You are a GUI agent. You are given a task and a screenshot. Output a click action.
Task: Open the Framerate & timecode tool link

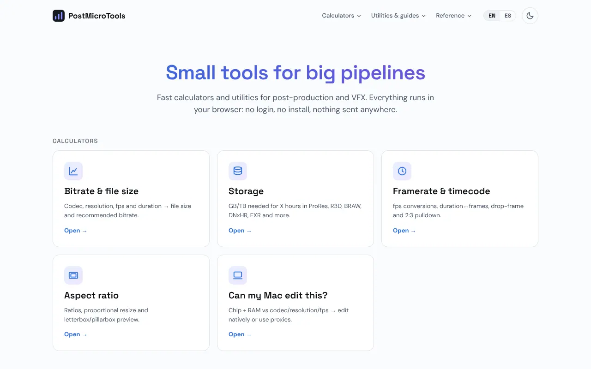click(404, 231)
